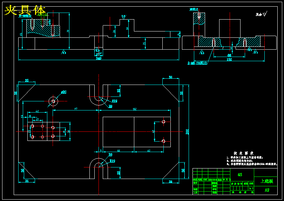Click the 工艺 cell in title block
Image resolution: width=284 pixels, height=201 pixels.
[x=195, y=193]
